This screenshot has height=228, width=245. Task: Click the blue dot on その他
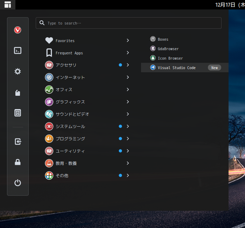(x=120, y=175)
